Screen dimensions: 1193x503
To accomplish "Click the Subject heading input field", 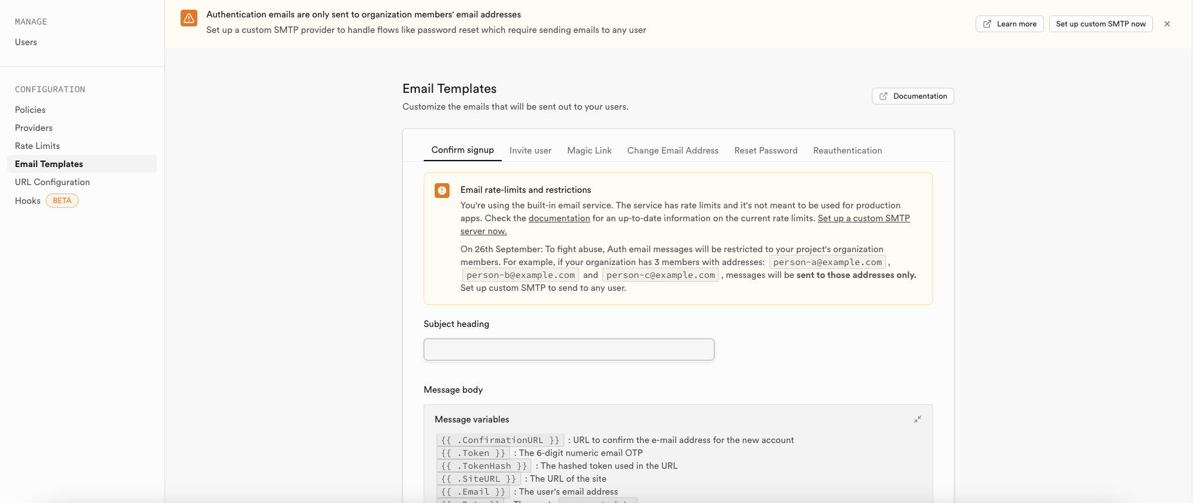I will (569, 350).
